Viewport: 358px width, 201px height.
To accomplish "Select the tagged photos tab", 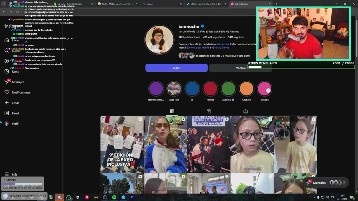I will point(245,111).
